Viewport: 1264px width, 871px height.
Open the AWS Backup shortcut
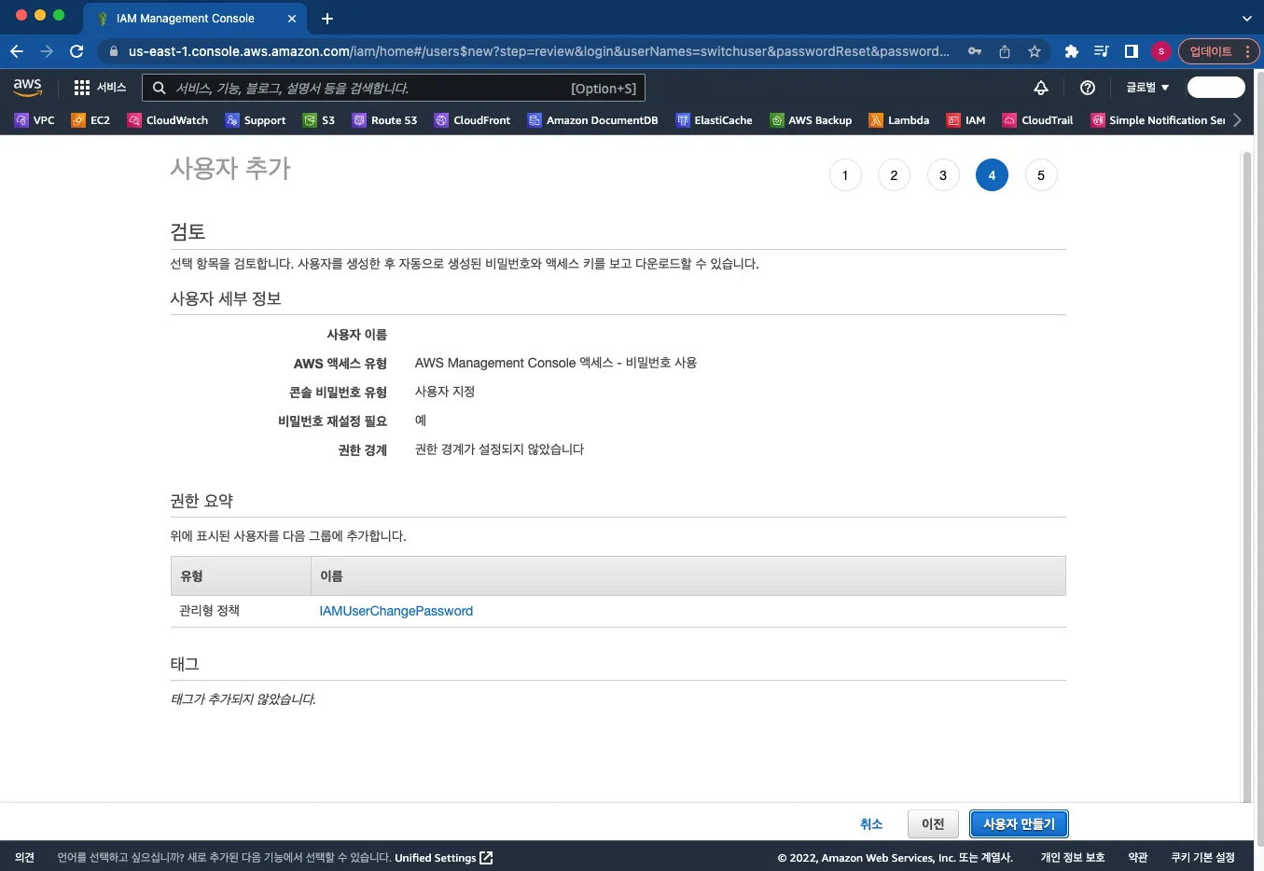click(x=811, y=120)
